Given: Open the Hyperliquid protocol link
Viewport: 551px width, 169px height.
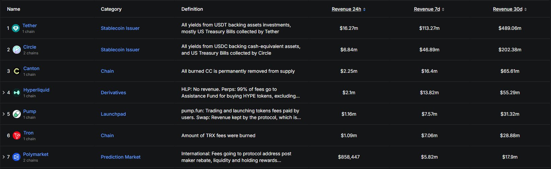Looking at the screenshot, I should point(36,90).
